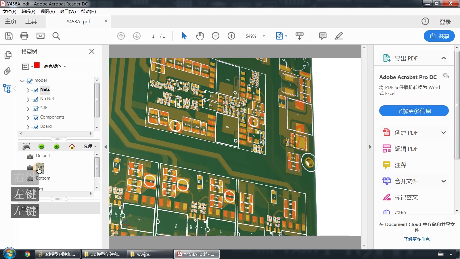This screenshot has height=259, width=460.
Task: Click the 登录 sign-in link
Action: [x=445, y=22]
